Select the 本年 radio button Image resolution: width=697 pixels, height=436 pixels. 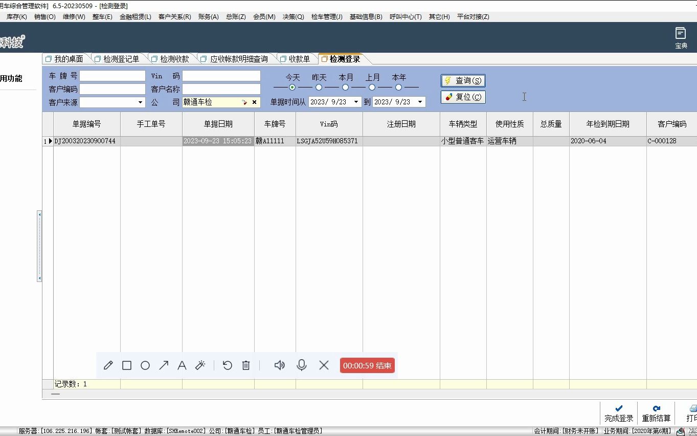point(399,88)
